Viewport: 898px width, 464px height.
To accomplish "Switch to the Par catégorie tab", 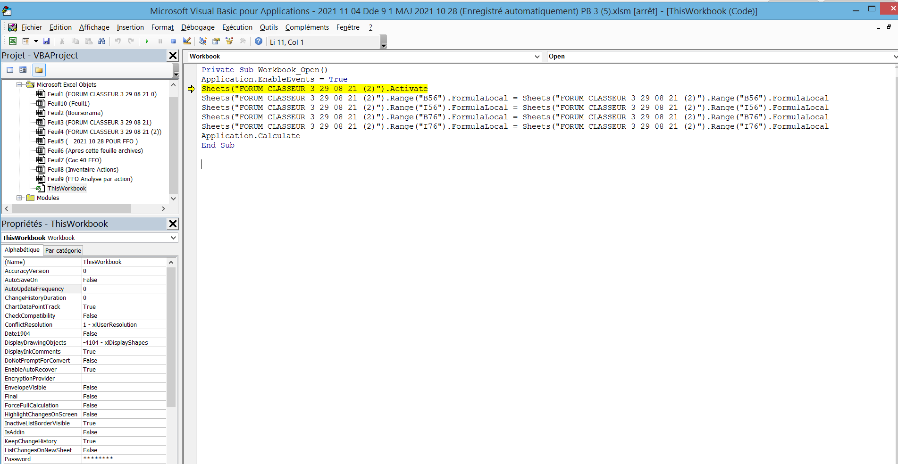I will [63, 250].
